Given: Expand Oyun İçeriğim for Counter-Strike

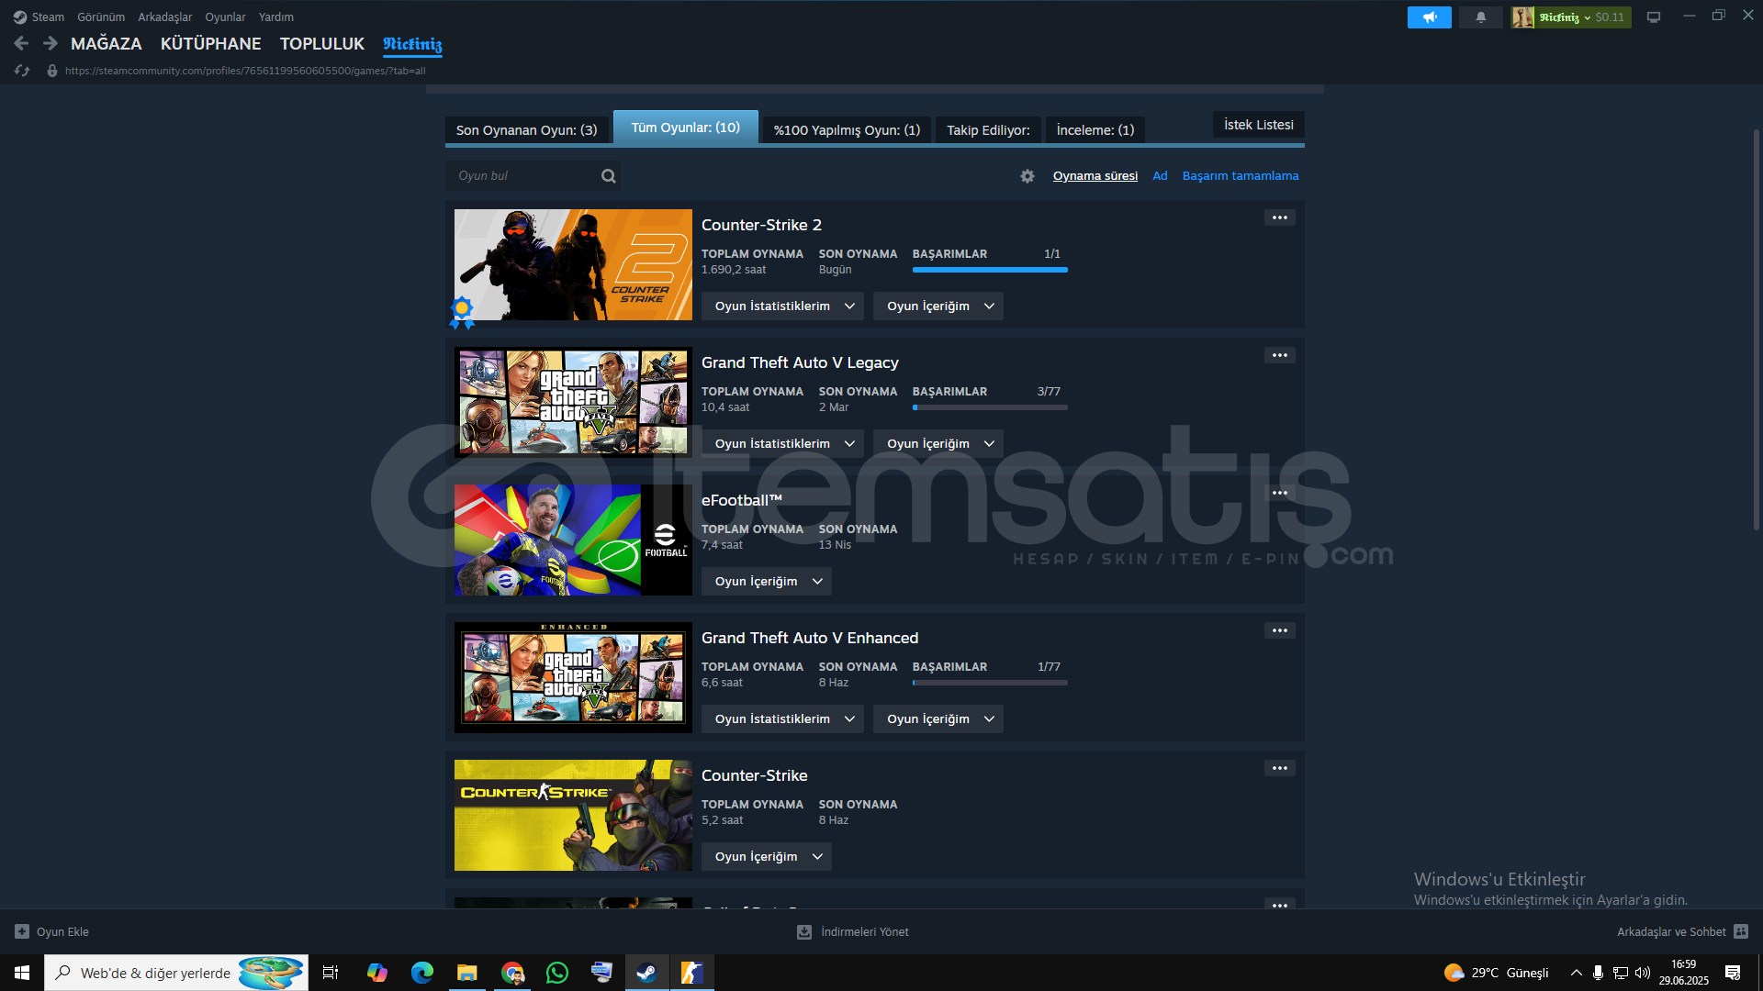Looking at the screenshot, I should (767, 857).
